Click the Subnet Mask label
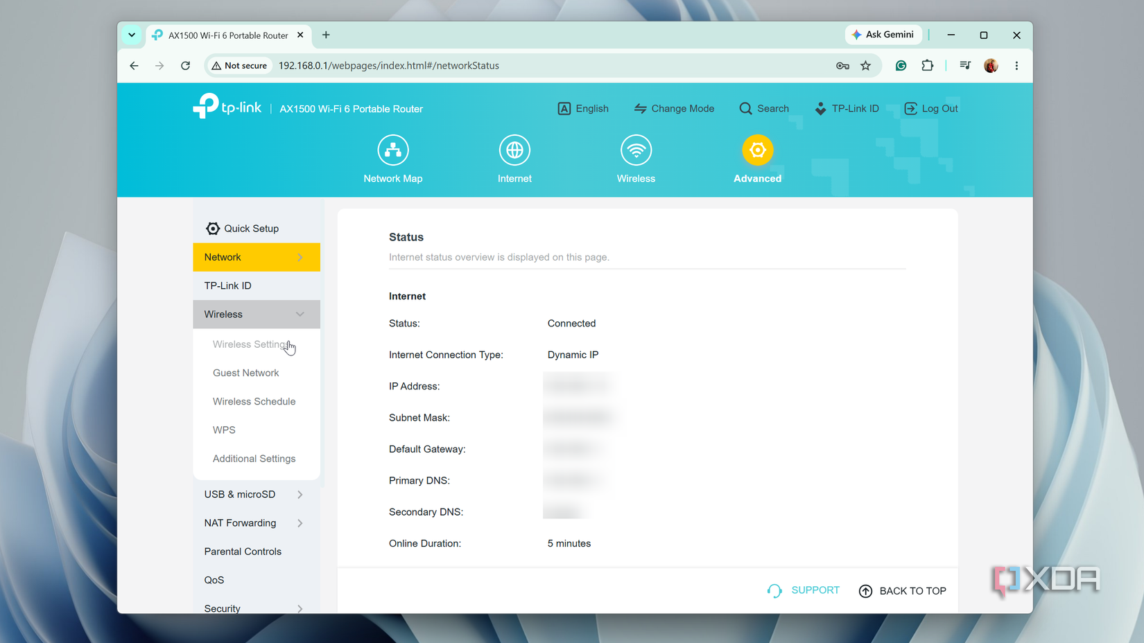This screenshot has height=643, width=1144. click(x=419, y=418)
